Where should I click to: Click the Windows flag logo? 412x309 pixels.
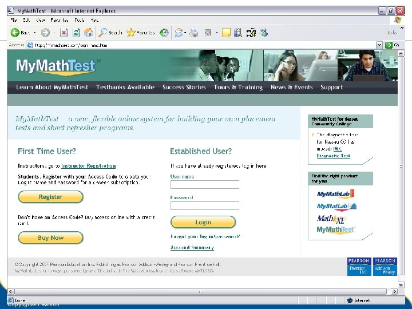pos(398,20)
